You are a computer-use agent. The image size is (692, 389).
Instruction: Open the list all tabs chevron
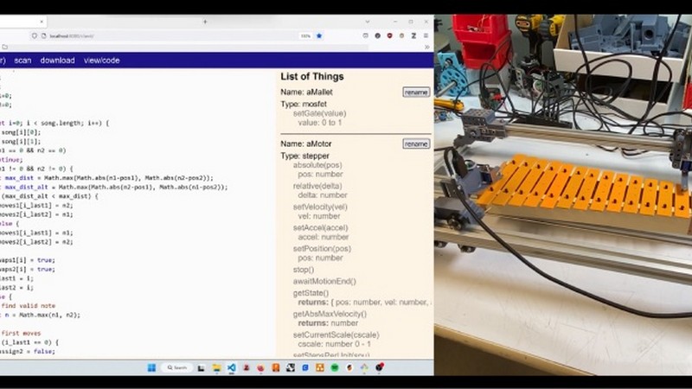[367, 22]
